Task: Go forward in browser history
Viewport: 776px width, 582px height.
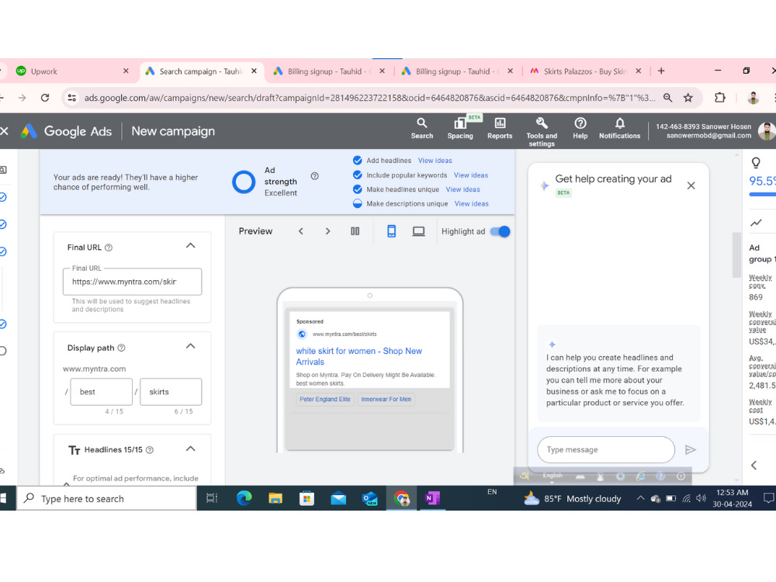Action: coord(23,98)
